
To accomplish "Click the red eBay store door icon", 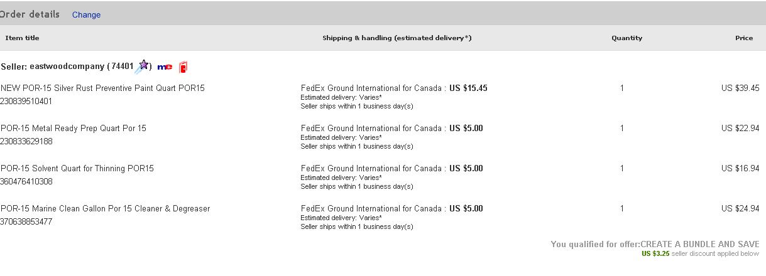I will click(x=183, y=66).
